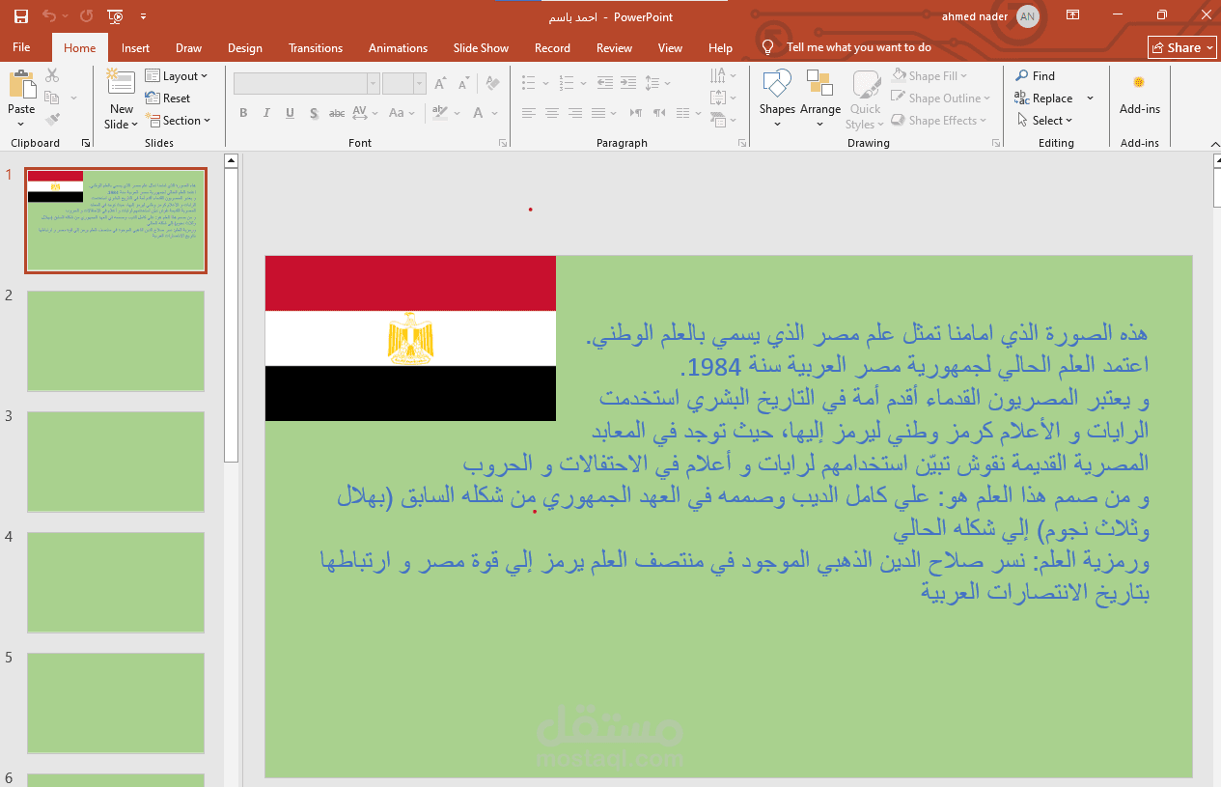This screenshot has width=1221, height=787.
Task: Toggle Align Right paragraph alignment
Action: [x=574, y=113]
